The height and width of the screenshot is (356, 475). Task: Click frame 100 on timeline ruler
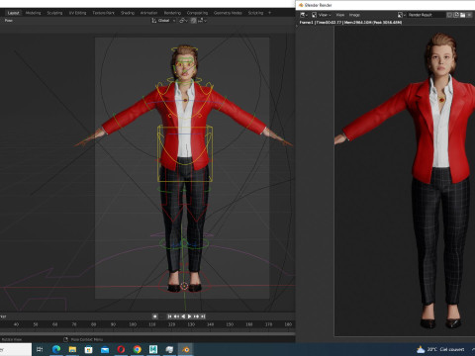133,324
